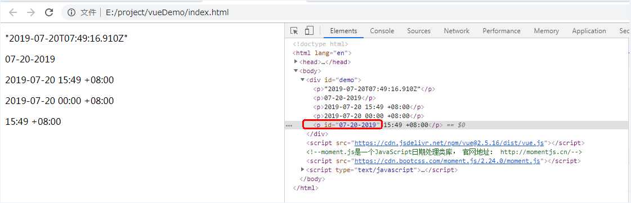Select the p node 2019-07-20 00:00 +08:00

pos(369,116)
